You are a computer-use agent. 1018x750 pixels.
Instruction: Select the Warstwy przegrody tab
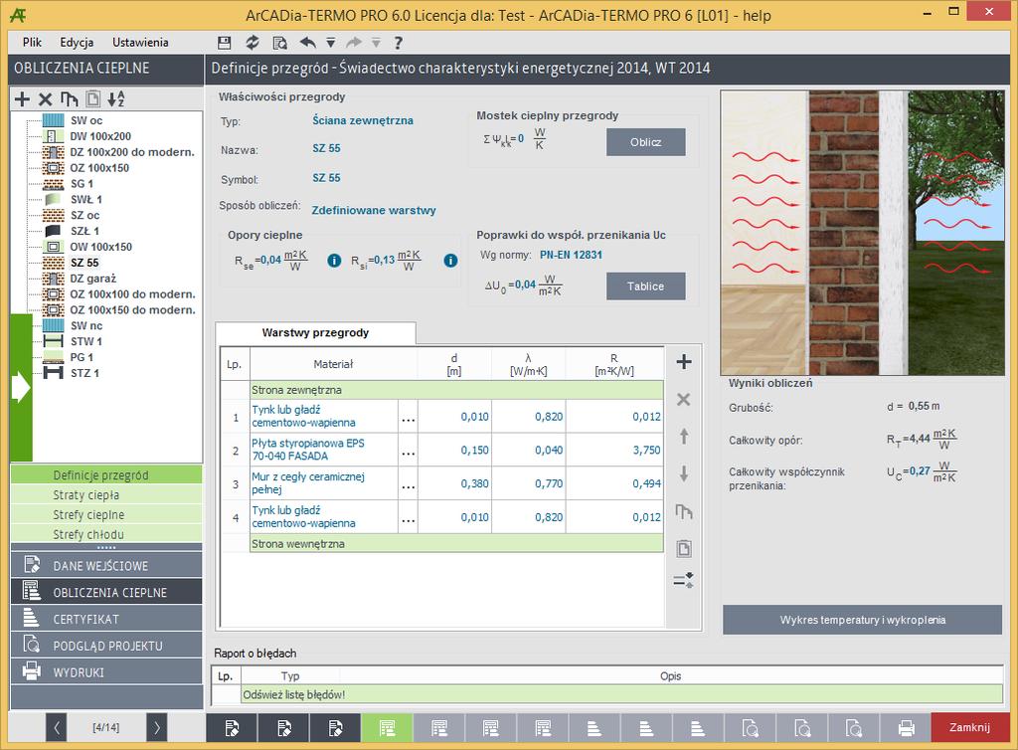(x=315, y=332)
